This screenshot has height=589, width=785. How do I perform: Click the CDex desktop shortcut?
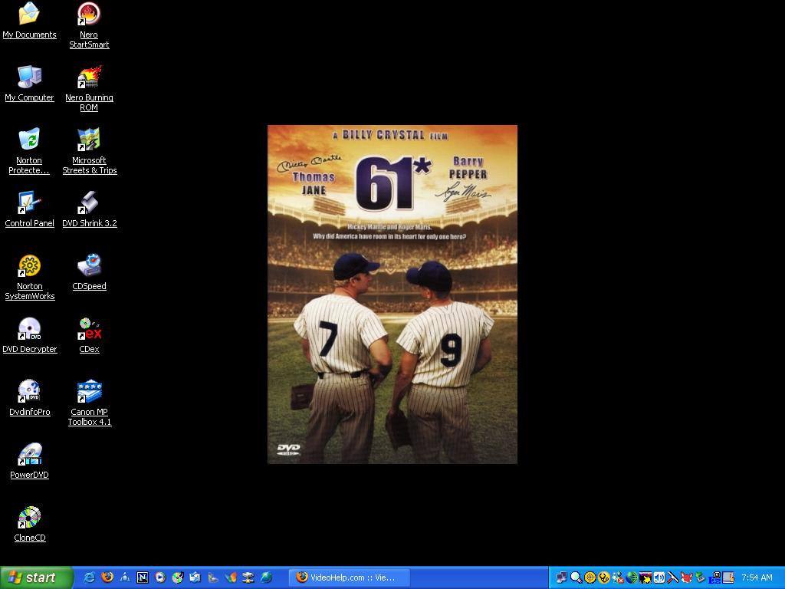coord(89,335)
